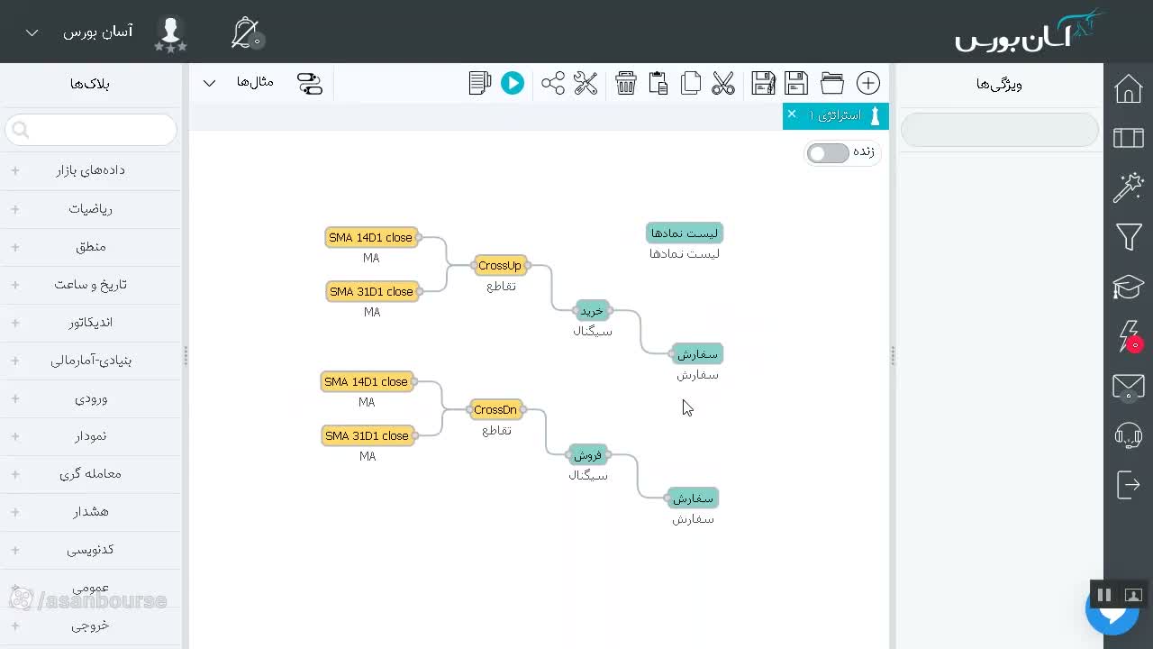
Task: Run the strategy with the blue play button
Action: point(513,83)
